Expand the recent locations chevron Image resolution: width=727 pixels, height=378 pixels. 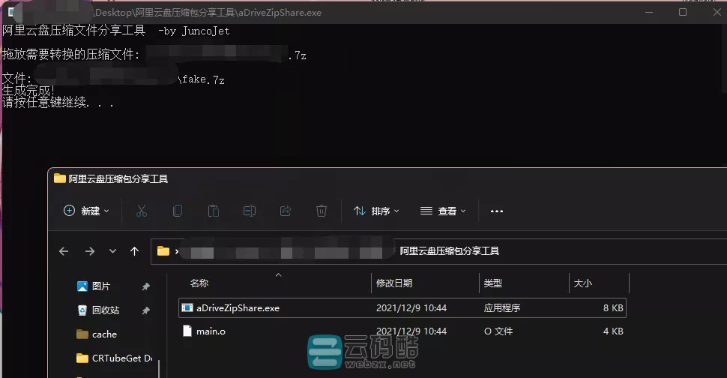[x=112, y=251]
